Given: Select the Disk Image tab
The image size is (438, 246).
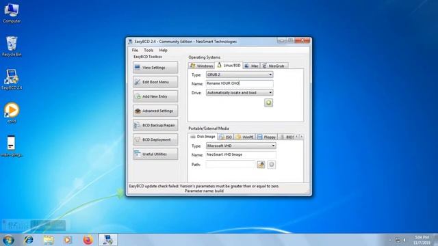Looking at the screenshot, I should point(203,137).
